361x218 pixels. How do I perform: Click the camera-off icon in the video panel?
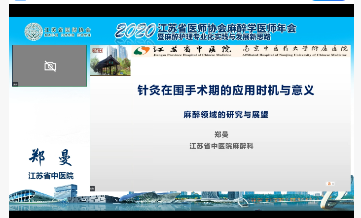tap(50, 66)
